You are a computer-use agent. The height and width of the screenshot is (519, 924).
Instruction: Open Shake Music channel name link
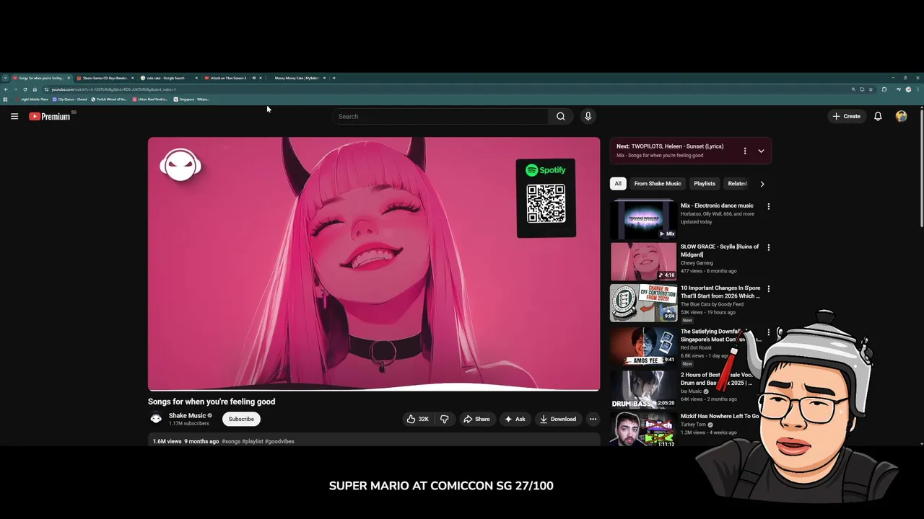pos(187,415)
